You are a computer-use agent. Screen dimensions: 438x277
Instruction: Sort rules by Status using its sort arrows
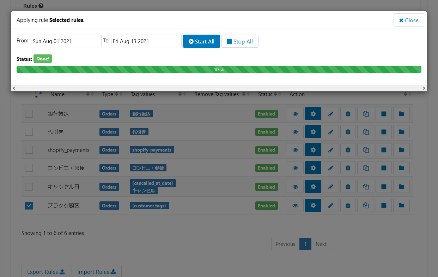coord(276,94)
